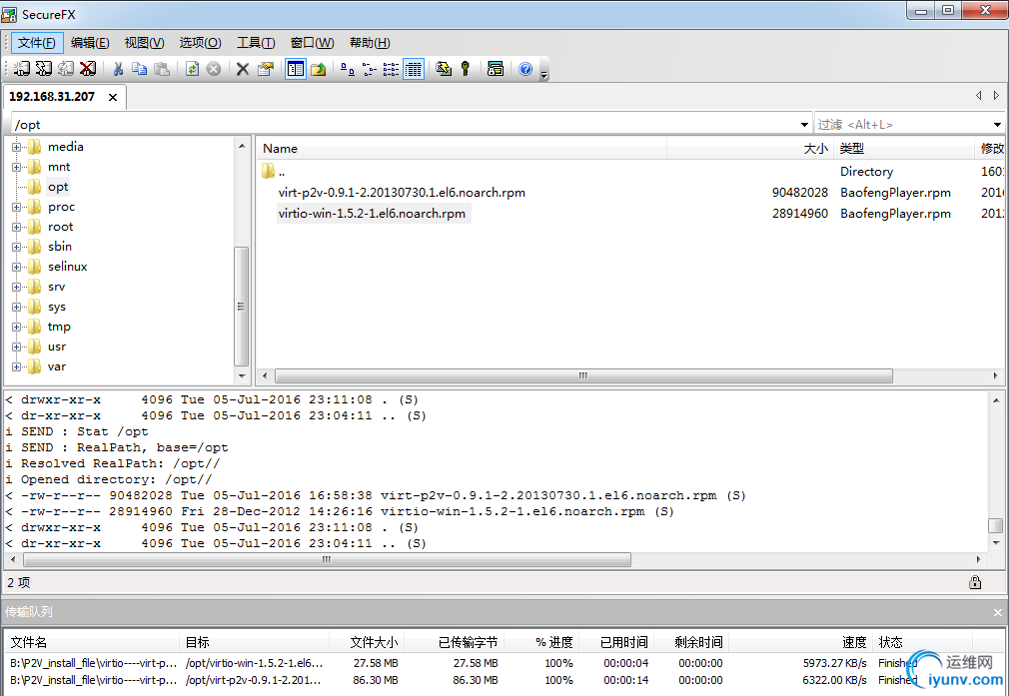Open the 工具(T) menu
1009x696 pixels.
click(x=256, y=43)
